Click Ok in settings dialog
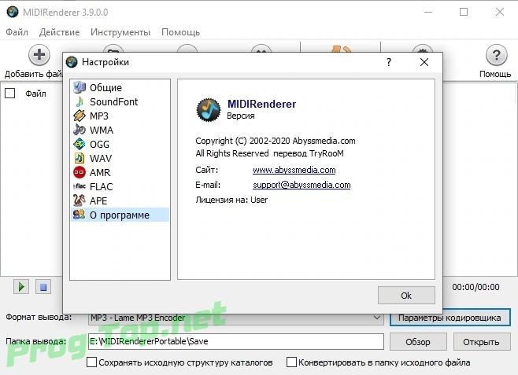The image size is (518, 375). click(x=406, y=295)
